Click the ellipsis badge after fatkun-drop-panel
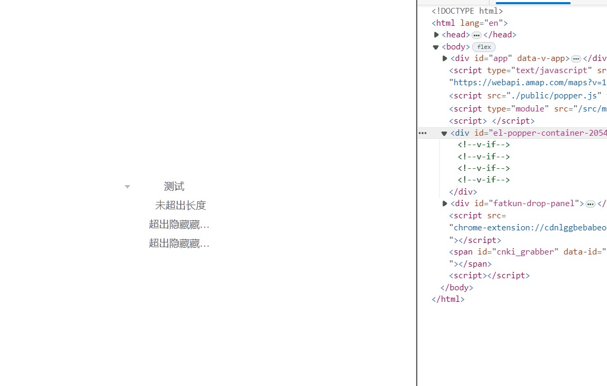 coord(590,204)
